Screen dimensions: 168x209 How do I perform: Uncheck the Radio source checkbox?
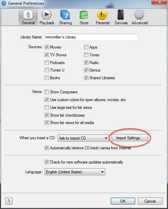coord(86,62)
